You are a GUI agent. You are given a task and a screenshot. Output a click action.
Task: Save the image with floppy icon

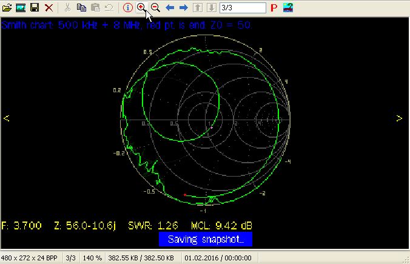(35, 8)
